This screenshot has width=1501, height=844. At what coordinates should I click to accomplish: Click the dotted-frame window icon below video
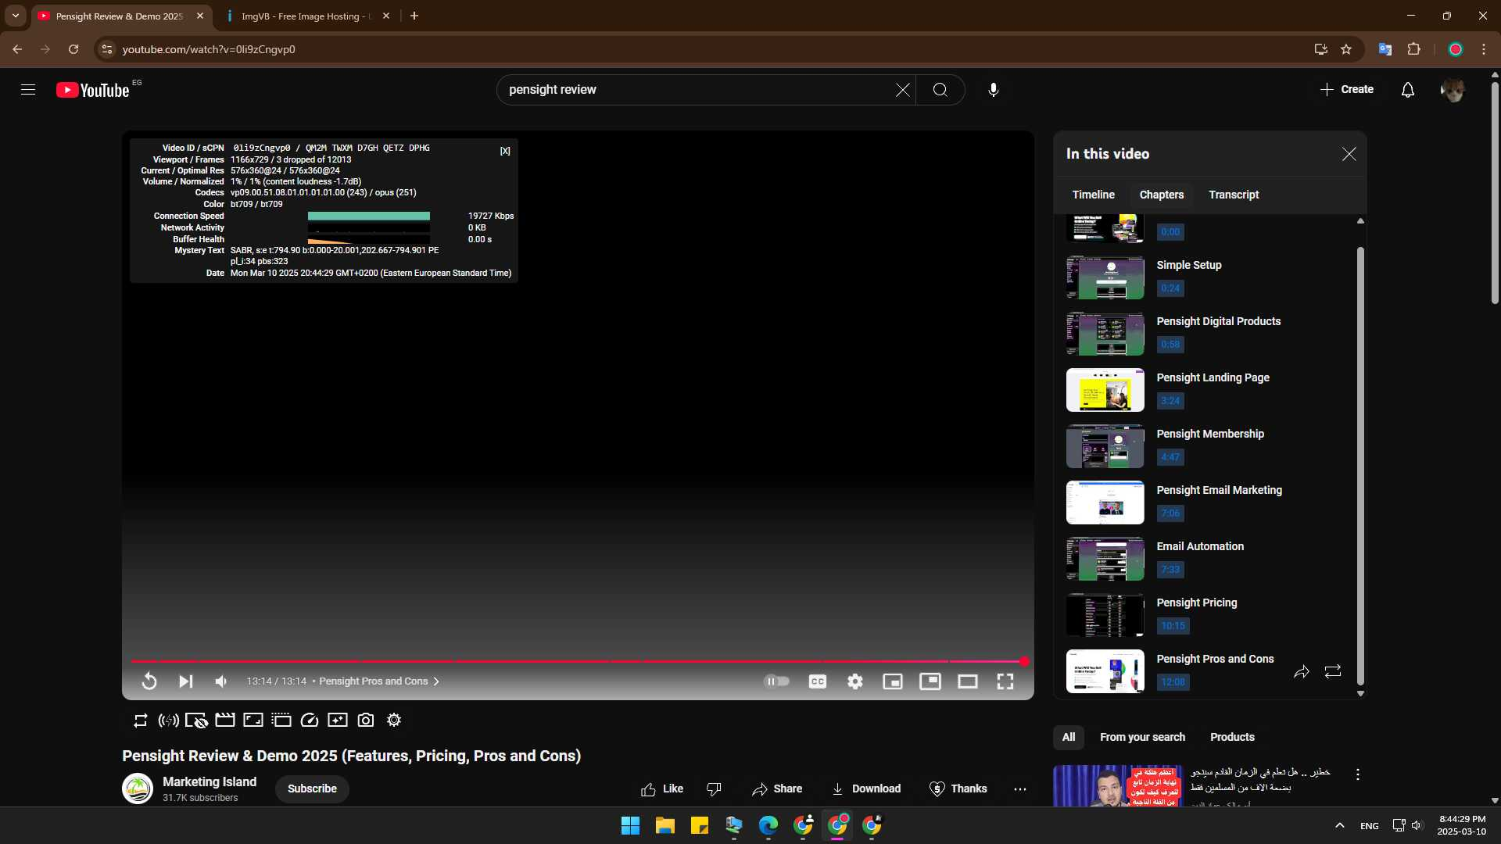(281, 721)
